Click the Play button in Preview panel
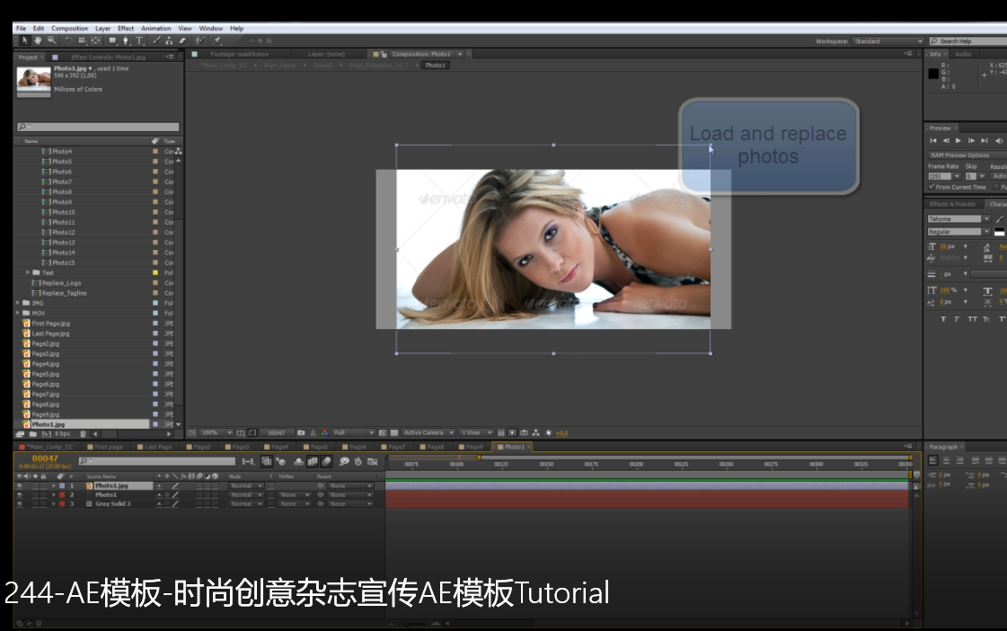 coord(958,141)
